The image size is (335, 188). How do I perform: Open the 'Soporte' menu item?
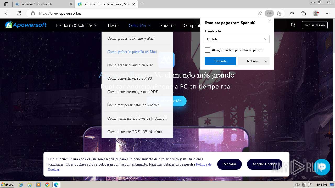coord(167,25)
